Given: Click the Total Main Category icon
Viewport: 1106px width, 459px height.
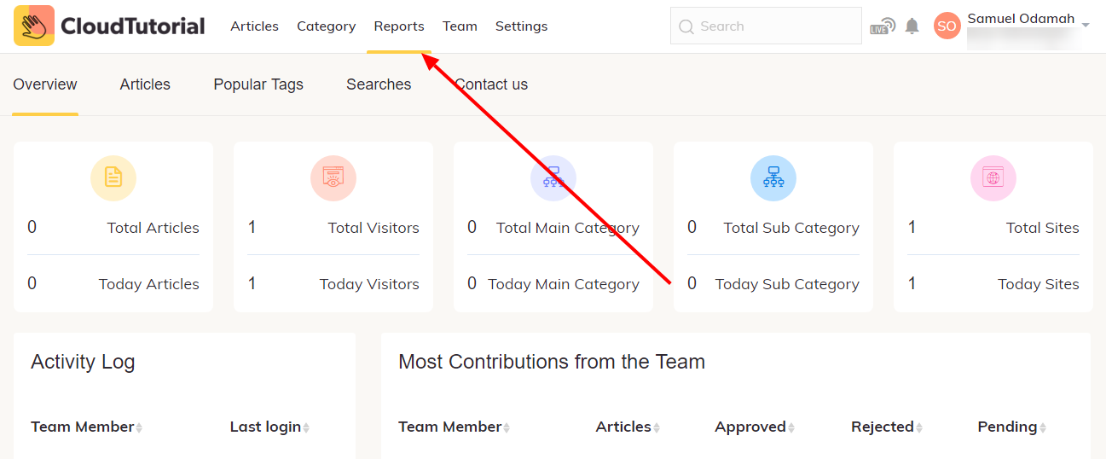Looking at the screenshot, I should [553, 177].
